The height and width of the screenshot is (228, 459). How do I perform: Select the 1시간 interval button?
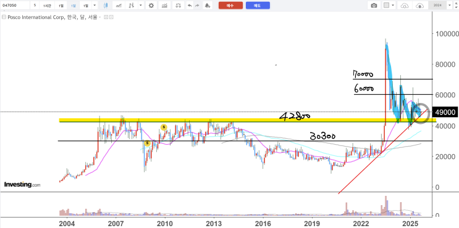pyautogui.click(x=47, y=6)
